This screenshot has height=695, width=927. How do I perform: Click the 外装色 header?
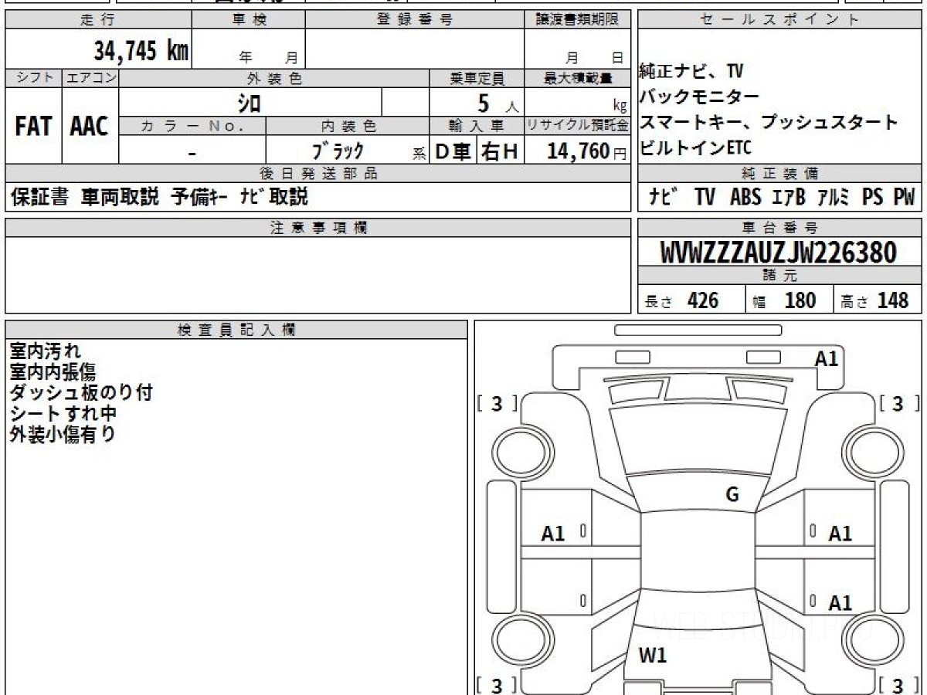click(274, 78)
